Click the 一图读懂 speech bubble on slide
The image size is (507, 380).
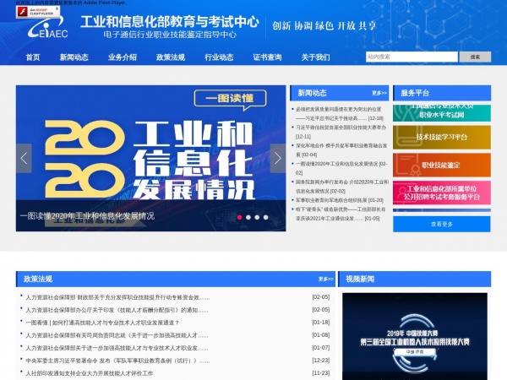230,99
